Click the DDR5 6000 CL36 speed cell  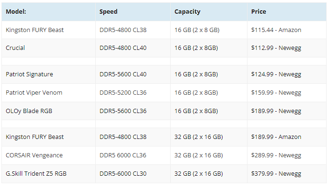point(133,155)
